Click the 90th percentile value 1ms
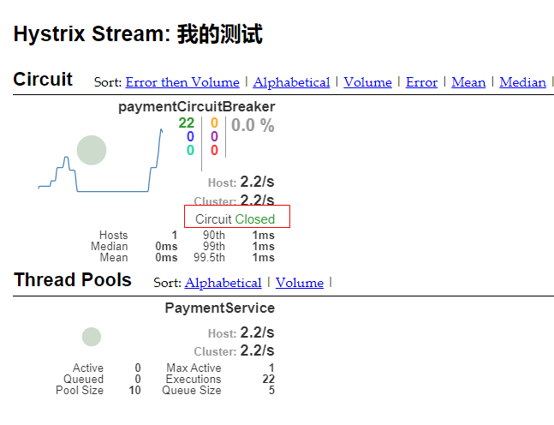554x425 pixels. [263, 235]
